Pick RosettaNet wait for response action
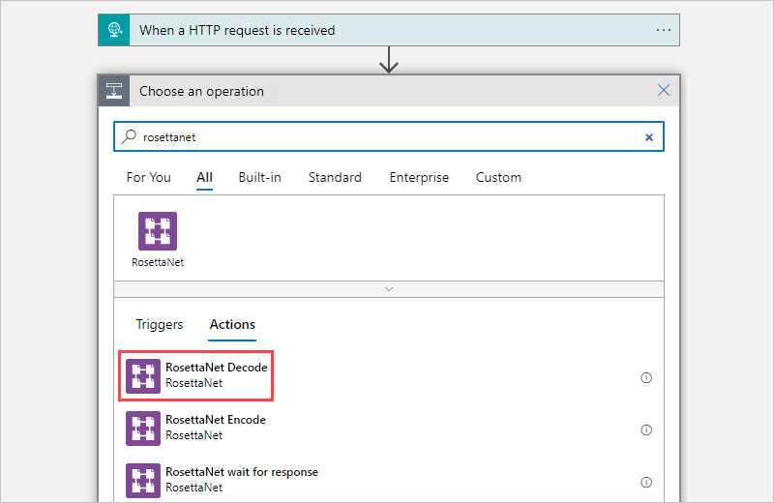Image resolution: width=774 pixels, height=503 pixels. [241, 480]
